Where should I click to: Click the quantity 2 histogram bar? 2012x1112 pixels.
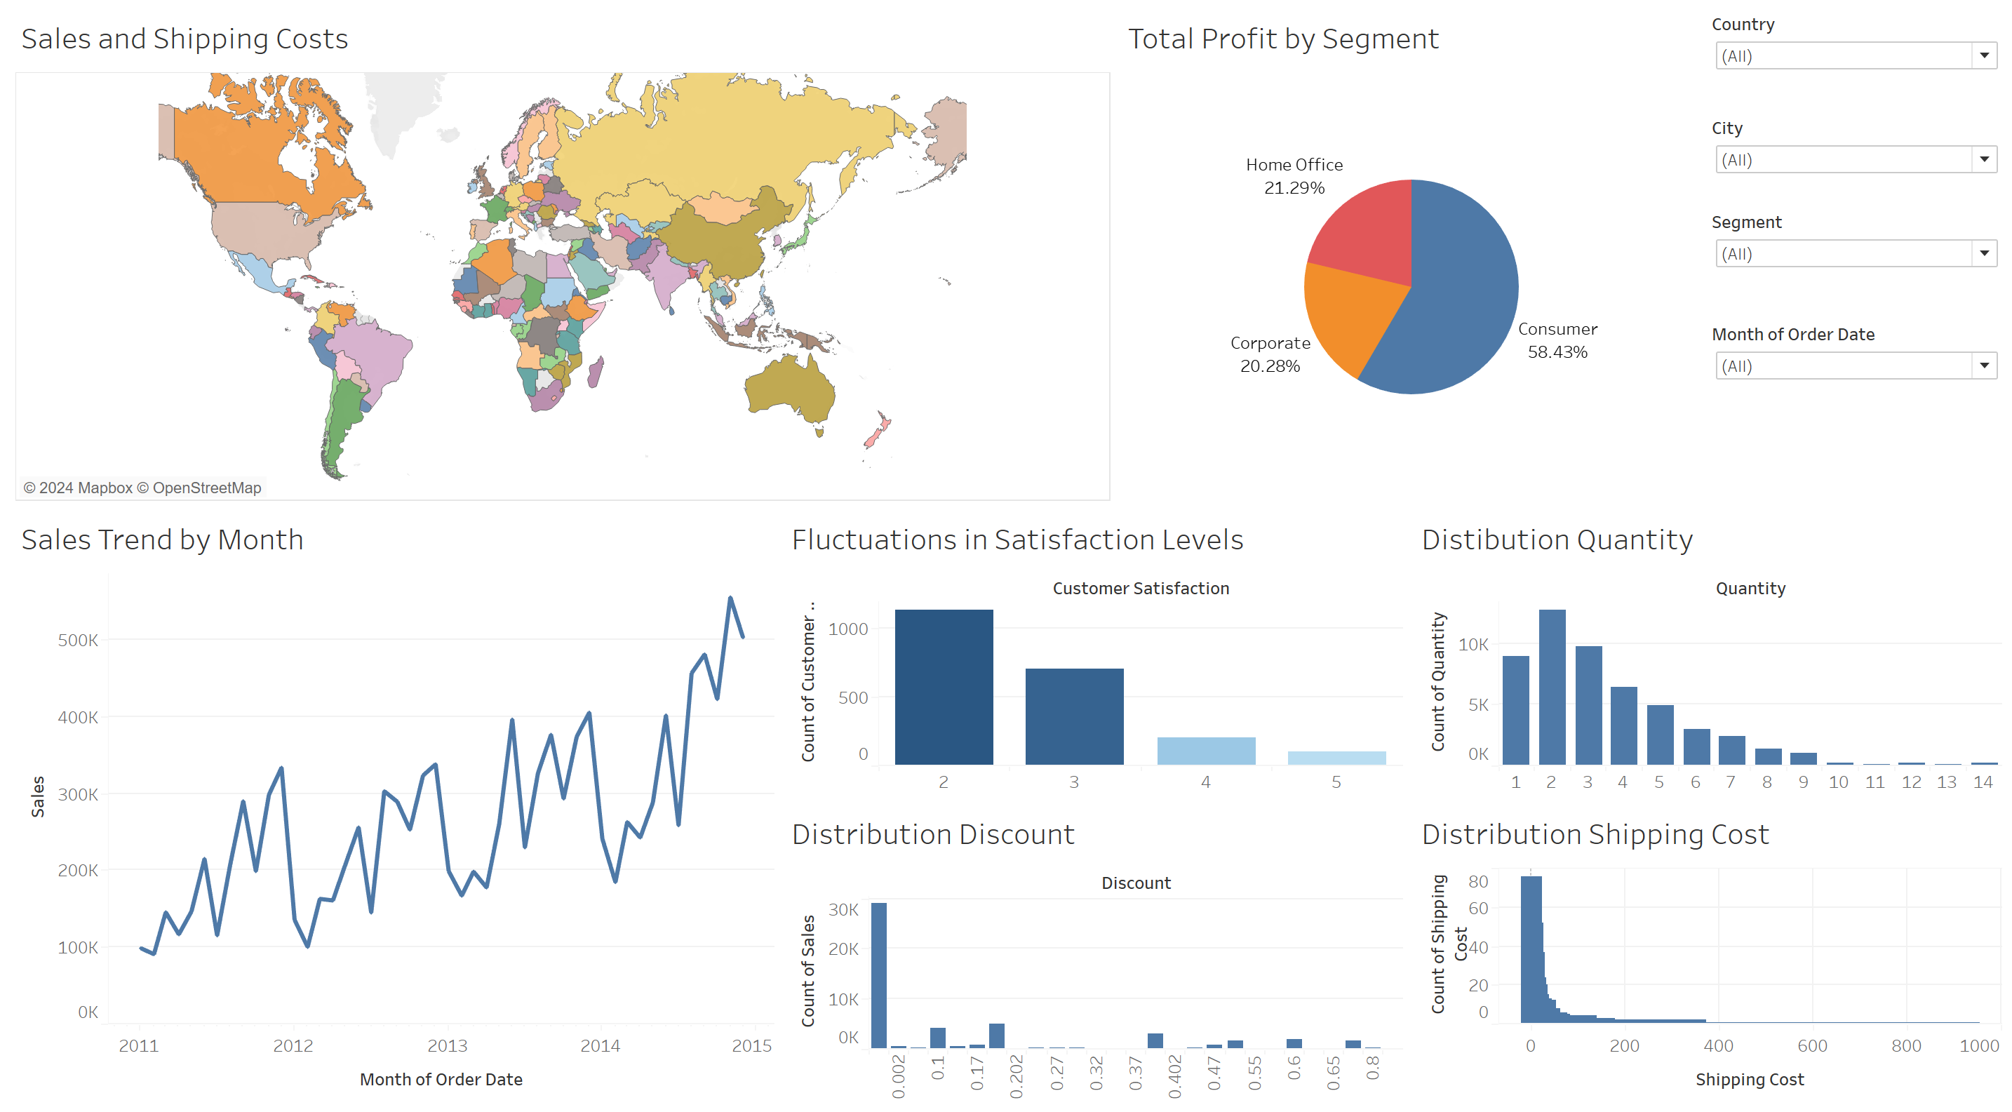coord(1551,687)
